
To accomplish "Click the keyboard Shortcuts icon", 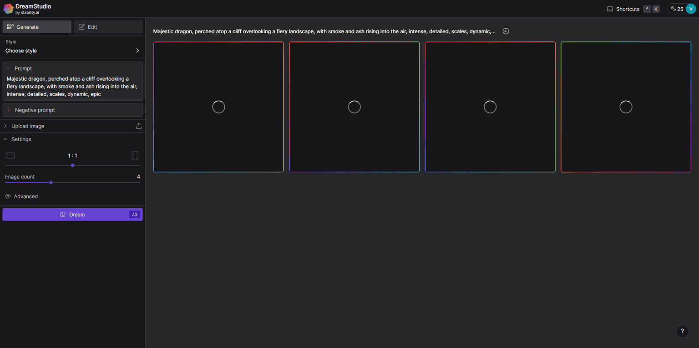I will coord(609,9).
